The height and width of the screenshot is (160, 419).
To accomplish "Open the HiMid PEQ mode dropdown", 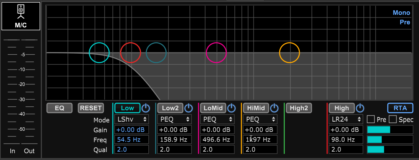I will [x=260, y=119].
